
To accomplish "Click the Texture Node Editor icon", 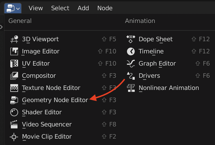I will click(x=14, y=88).
